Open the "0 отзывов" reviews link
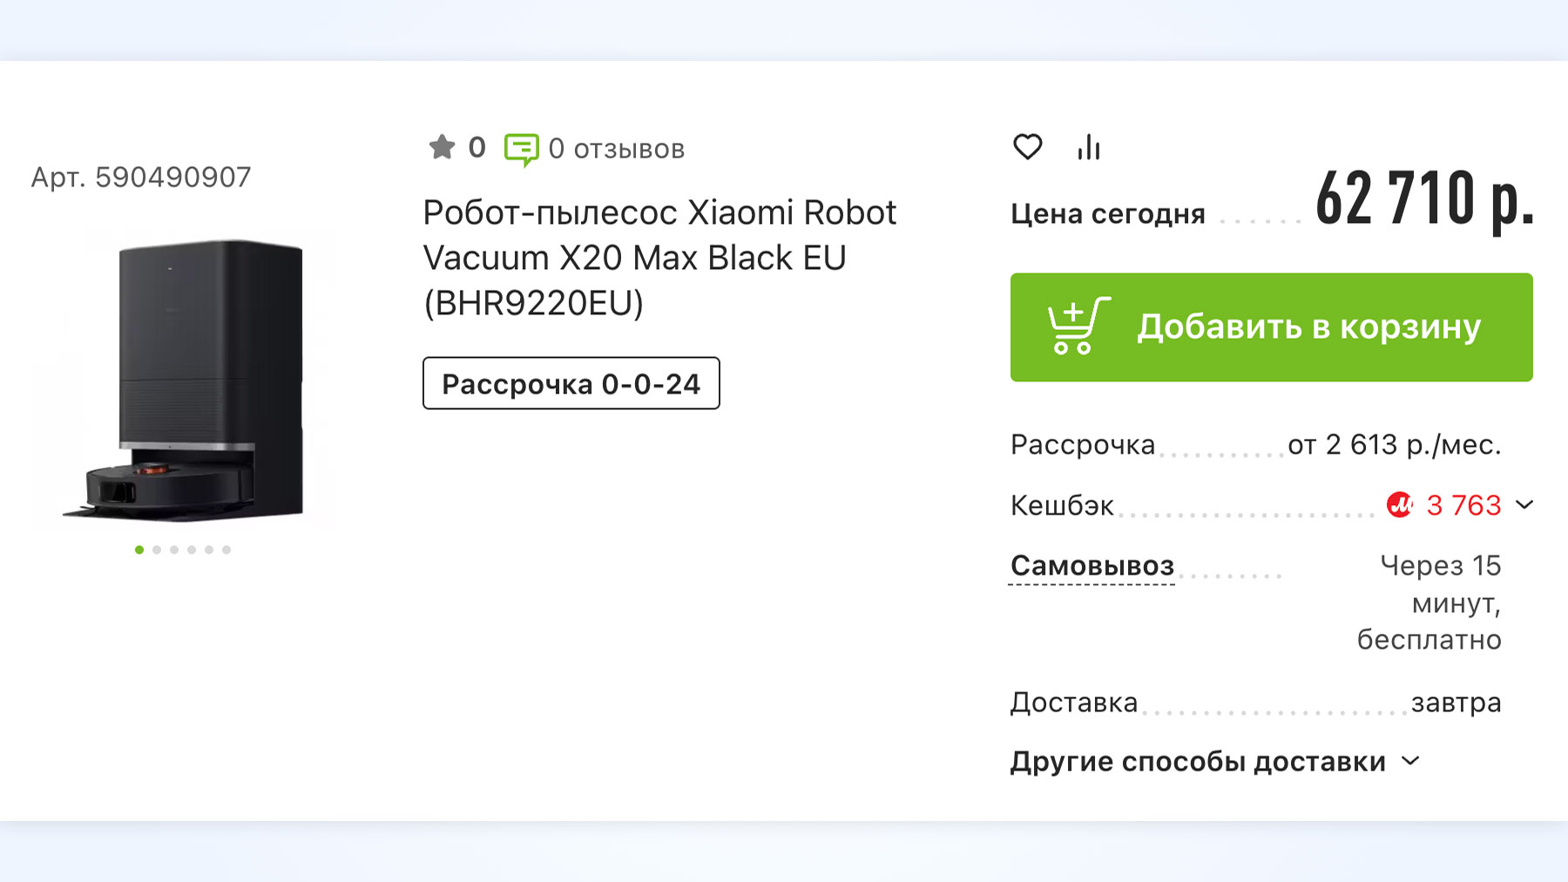This screenshot has height=882, width=1568. pos(617,149)
